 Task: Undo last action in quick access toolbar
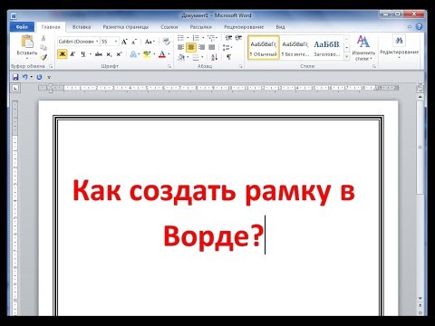(25, 77)
